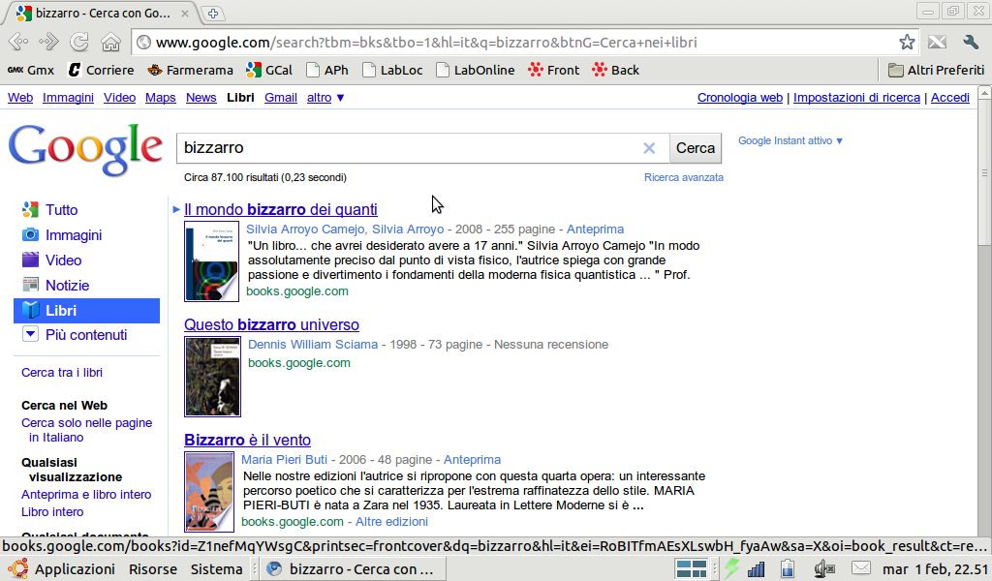This screenshot has height=581, width=992.
Task: Select the Libri filter in the sidebar
Action: pyautogui.click(x=86, y=311)
